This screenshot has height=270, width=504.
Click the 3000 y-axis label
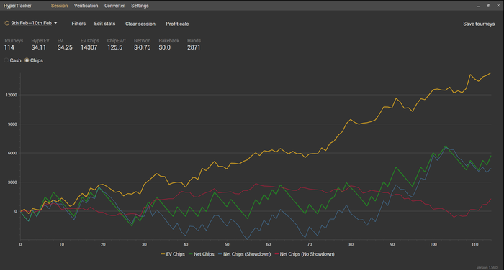(x=12, y=182)
